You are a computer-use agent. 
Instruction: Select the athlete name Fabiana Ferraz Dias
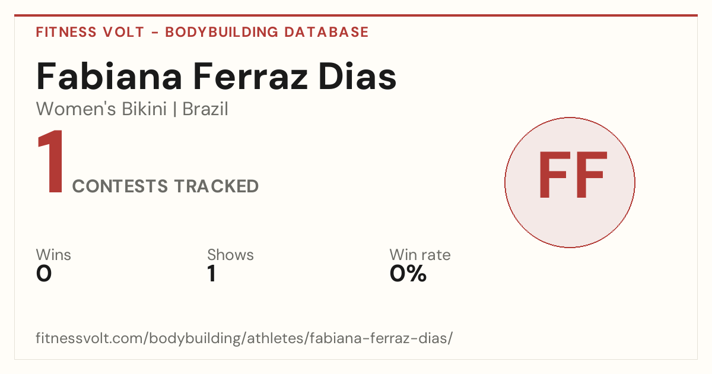click(x=217, y=76)
